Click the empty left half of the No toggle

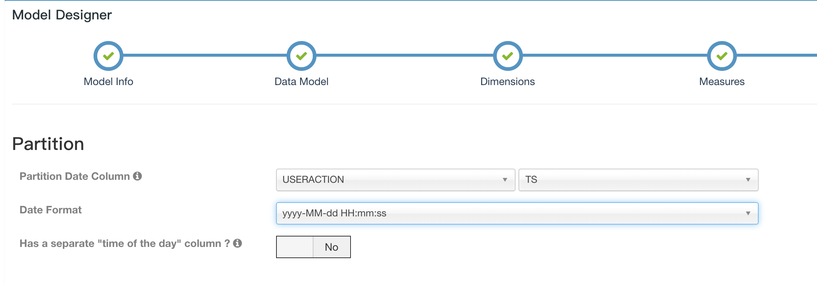(295, 247)
